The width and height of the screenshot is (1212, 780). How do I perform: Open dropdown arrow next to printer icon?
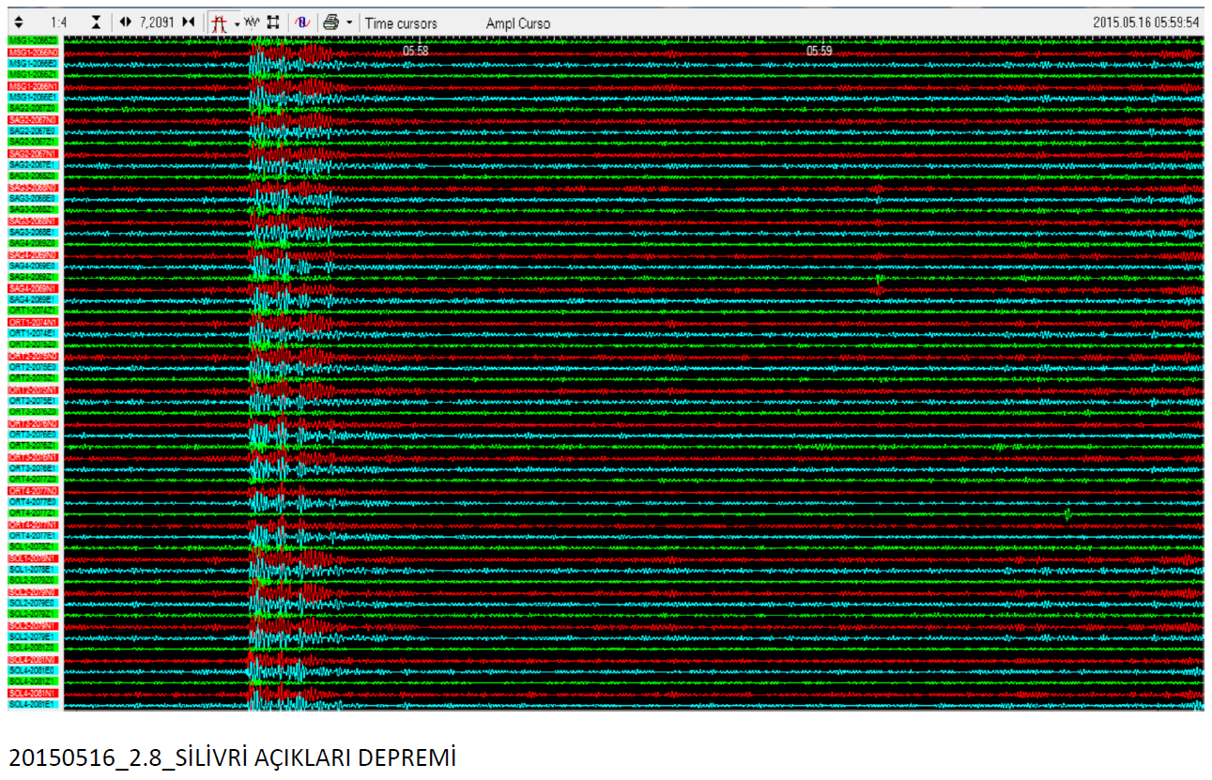click(x=349, y=23)
